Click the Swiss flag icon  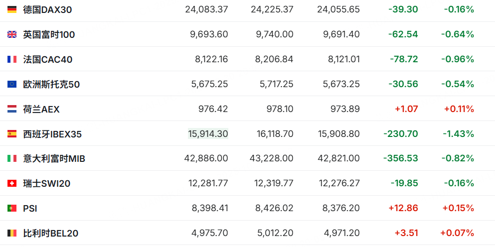coord(12,183)
